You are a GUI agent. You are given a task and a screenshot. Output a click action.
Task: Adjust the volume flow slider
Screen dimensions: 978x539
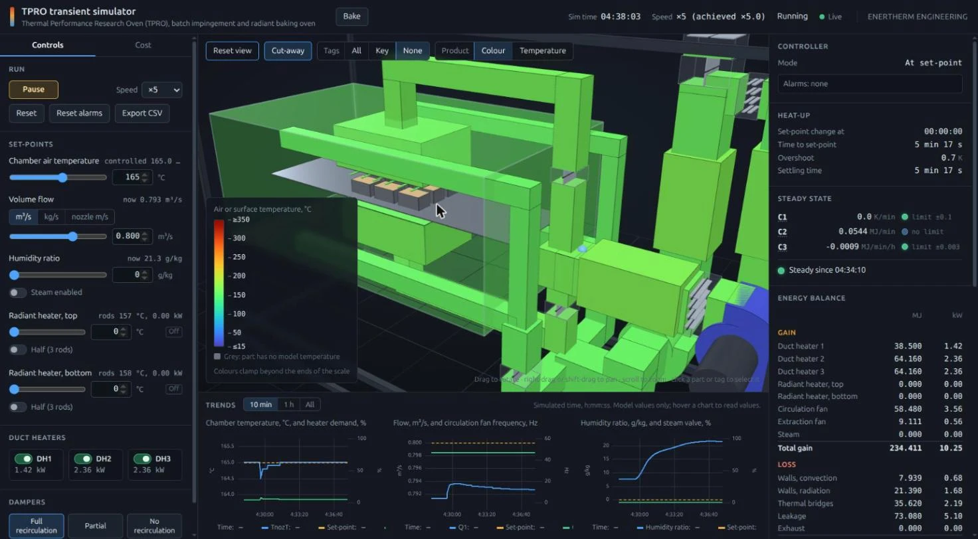(x=58, y=236)
